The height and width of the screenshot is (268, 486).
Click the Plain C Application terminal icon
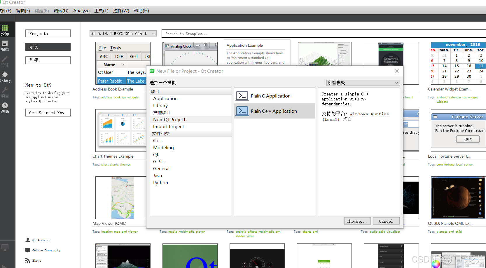[x=242, y=96]
